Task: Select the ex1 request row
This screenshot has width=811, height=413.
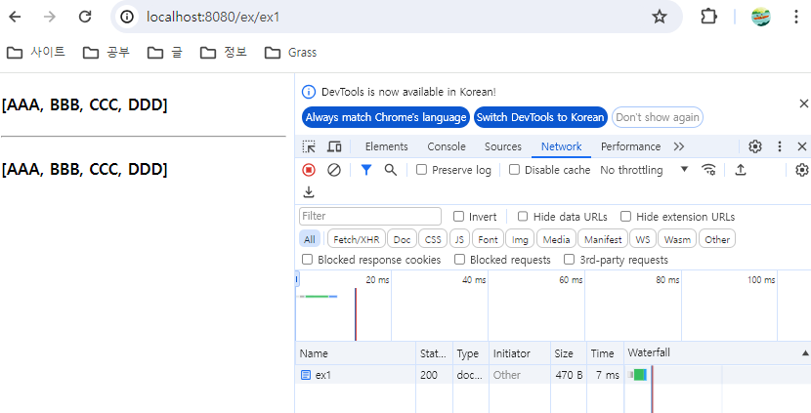Action: pyautogui.click(x=553, y=375)
